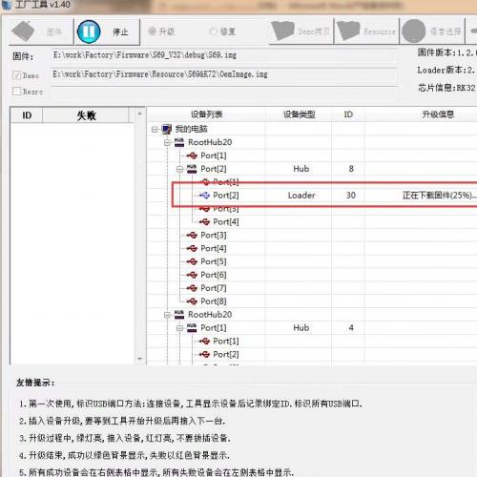Toggle the Resrc checkbox
Screen dimensions: 477x477
(x=16, y=92)
